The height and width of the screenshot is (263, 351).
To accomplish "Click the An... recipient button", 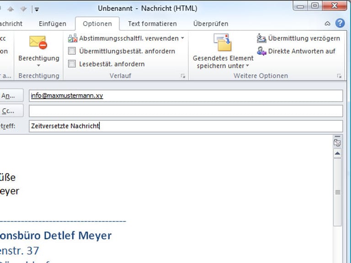I will 11,95.
